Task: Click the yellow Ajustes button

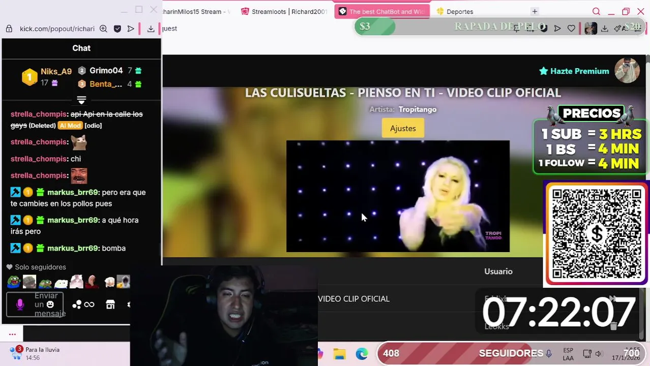Action: coord(403,128)
